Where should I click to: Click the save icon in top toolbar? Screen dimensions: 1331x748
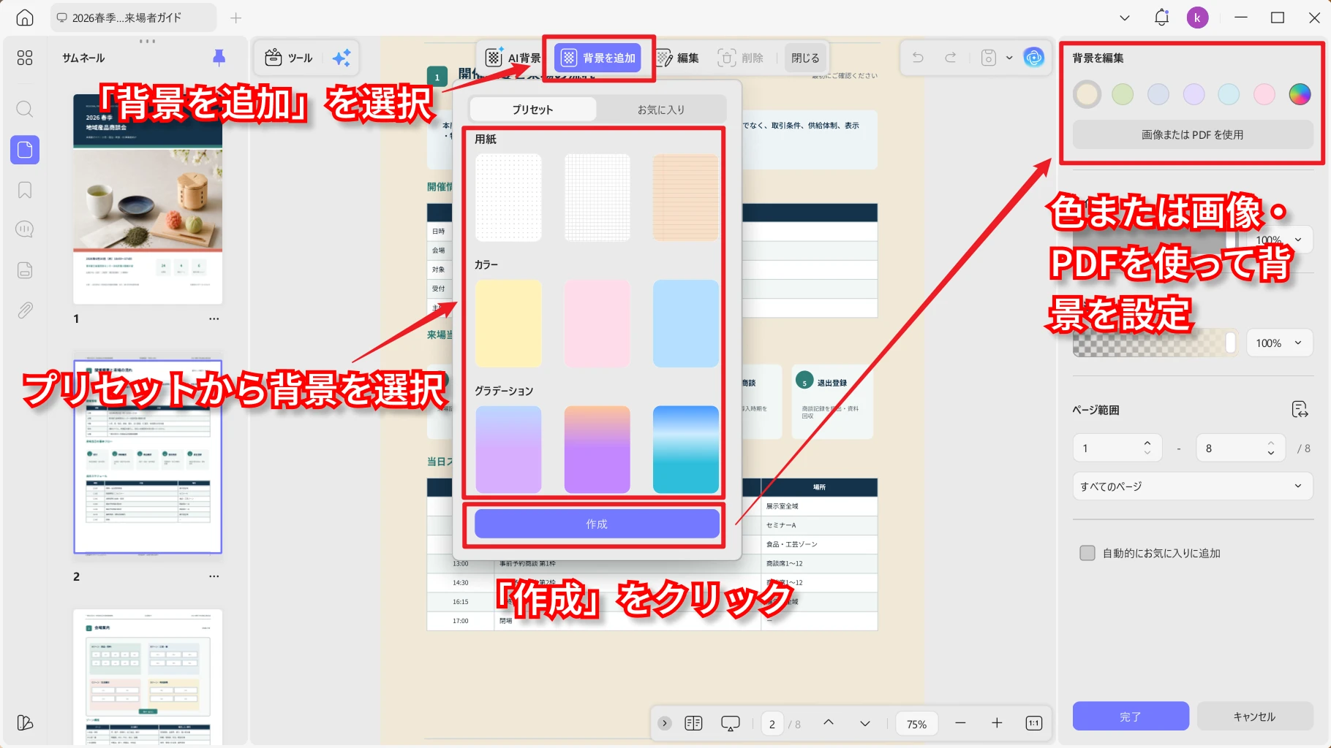(989, 57)
